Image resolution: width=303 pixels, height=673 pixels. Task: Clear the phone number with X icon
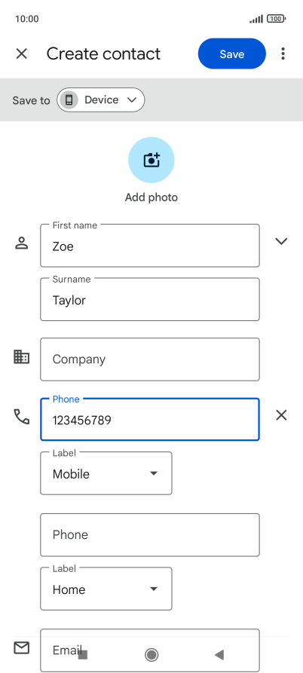pos(281,415)
